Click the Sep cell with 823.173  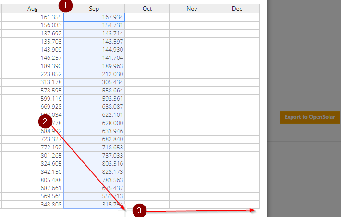point(94,172)
